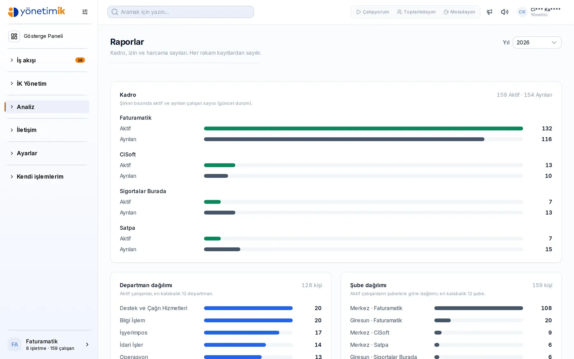Click the Destek ve Çağrı Hizmetleri row

coord(221,308)
